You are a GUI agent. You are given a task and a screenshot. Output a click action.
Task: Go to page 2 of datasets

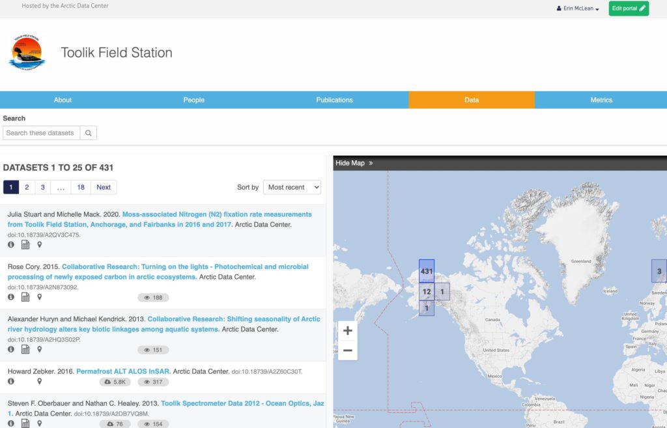click(x=27, y=187)
